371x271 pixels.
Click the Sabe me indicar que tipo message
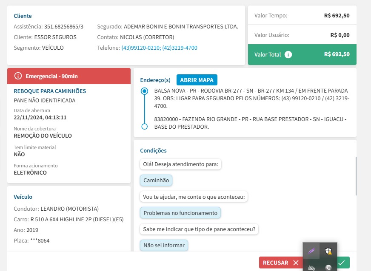(x=199, y=229)
